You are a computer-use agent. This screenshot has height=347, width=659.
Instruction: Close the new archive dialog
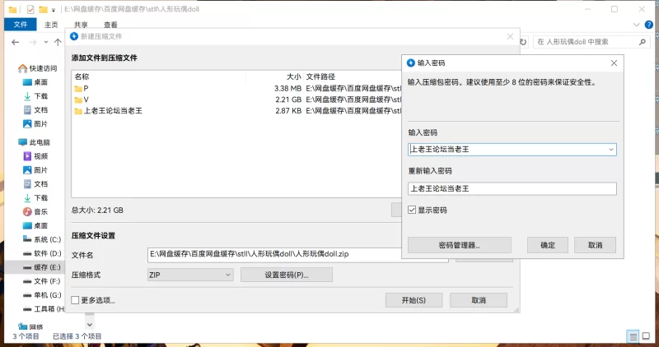coord(510,37)
